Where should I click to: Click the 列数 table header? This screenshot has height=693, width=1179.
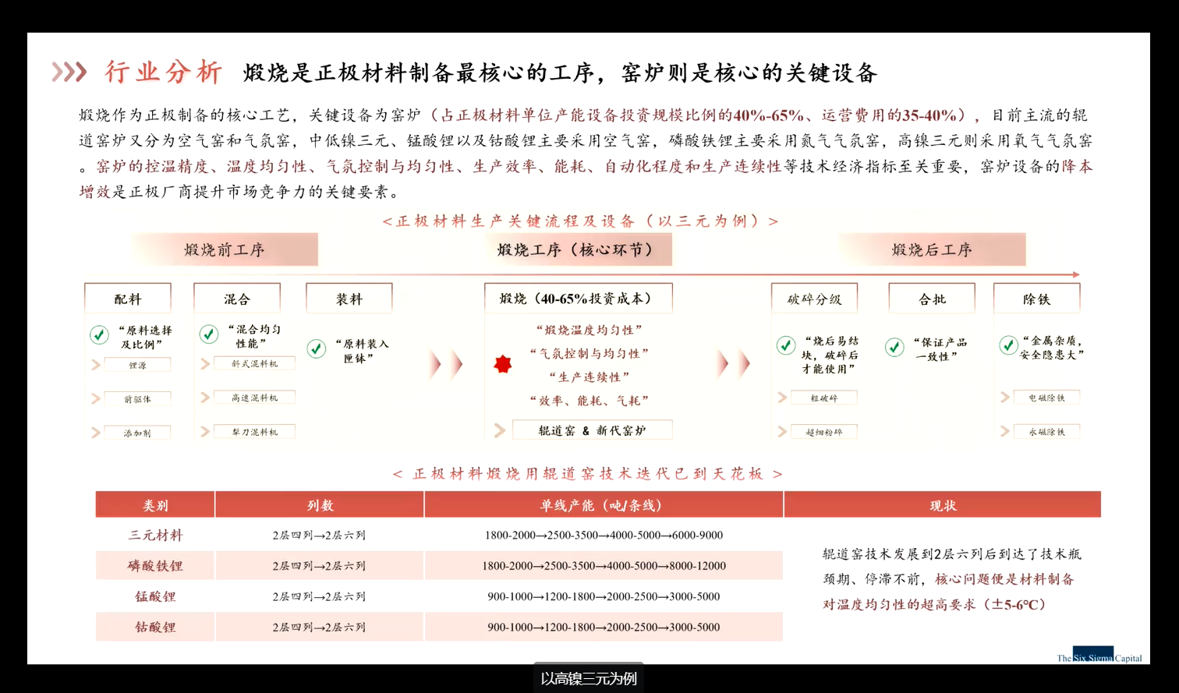pyautogui.click(x=320, y=505)
